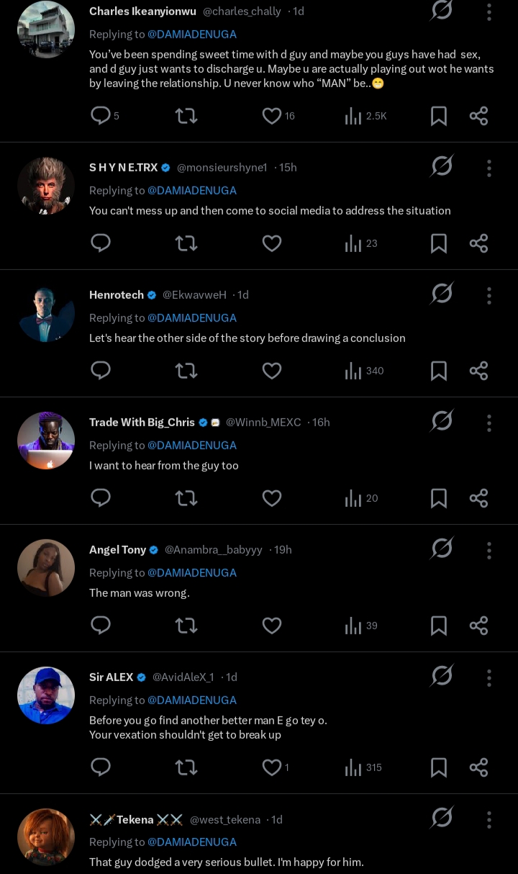
Task: Repost the S H Y N E.TRX reply
Action: 186,243
